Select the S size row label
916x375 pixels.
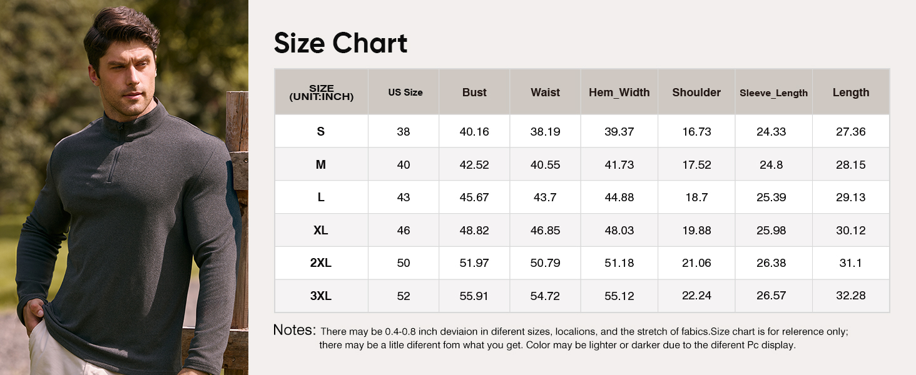tap(321, 132)
